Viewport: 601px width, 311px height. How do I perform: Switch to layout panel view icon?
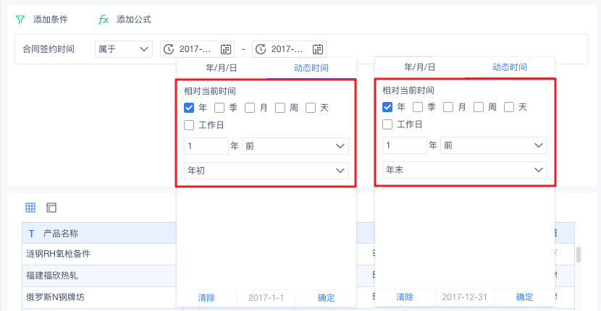[x=51, y=208]
